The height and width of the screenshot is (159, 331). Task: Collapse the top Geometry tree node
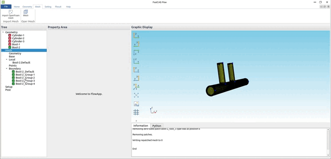coord(3,32)
